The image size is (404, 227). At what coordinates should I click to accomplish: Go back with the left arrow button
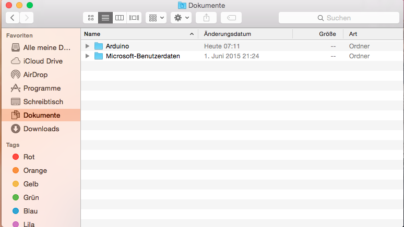pyautogui.click(x=13, y=18)
